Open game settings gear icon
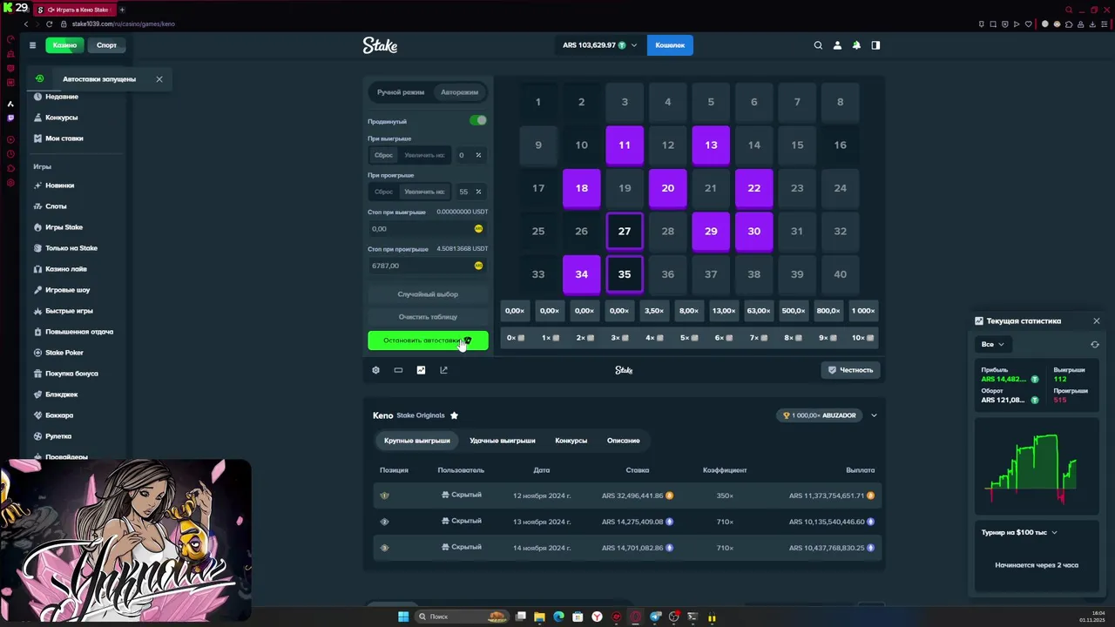 click(375, 370)
